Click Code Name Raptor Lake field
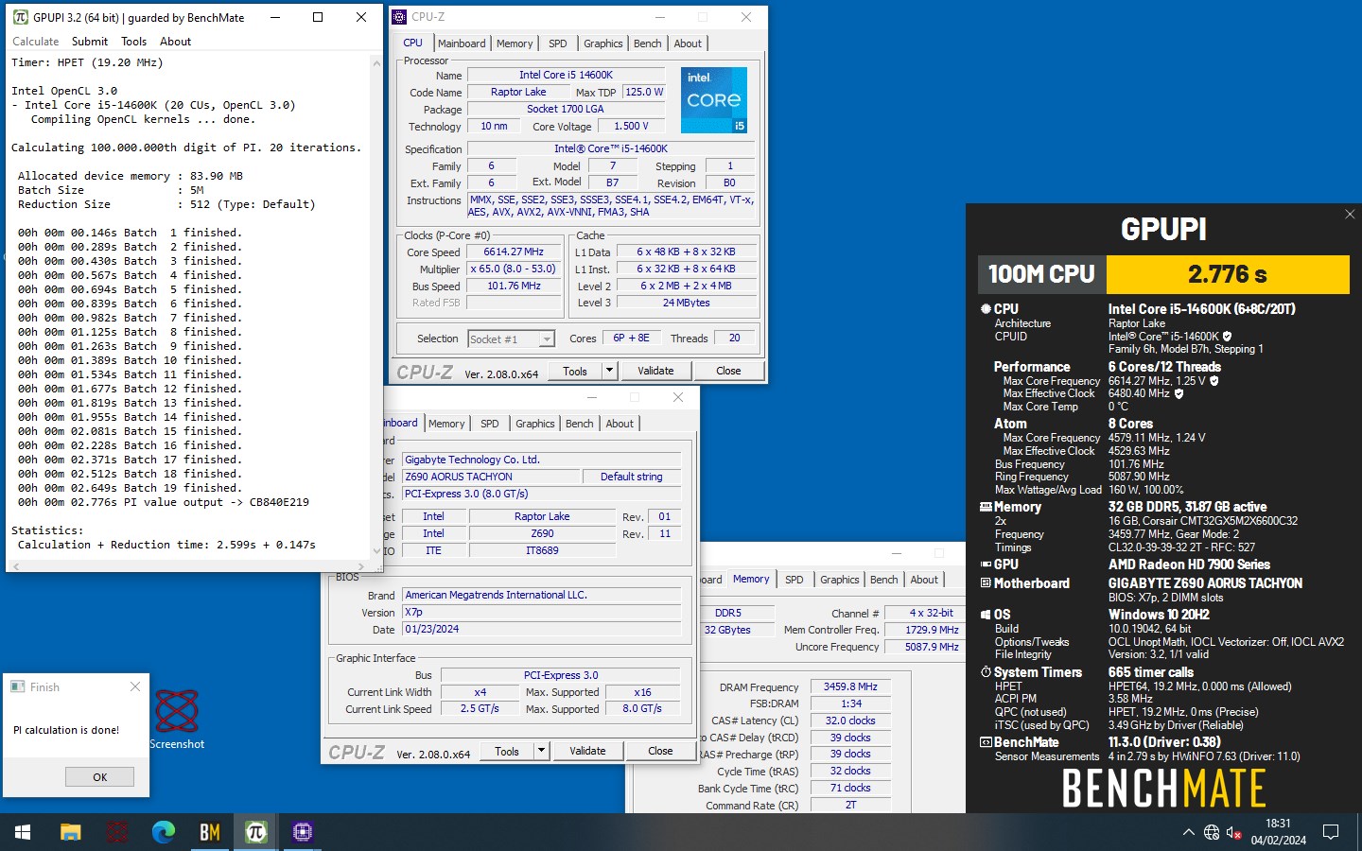 point(518,92)
